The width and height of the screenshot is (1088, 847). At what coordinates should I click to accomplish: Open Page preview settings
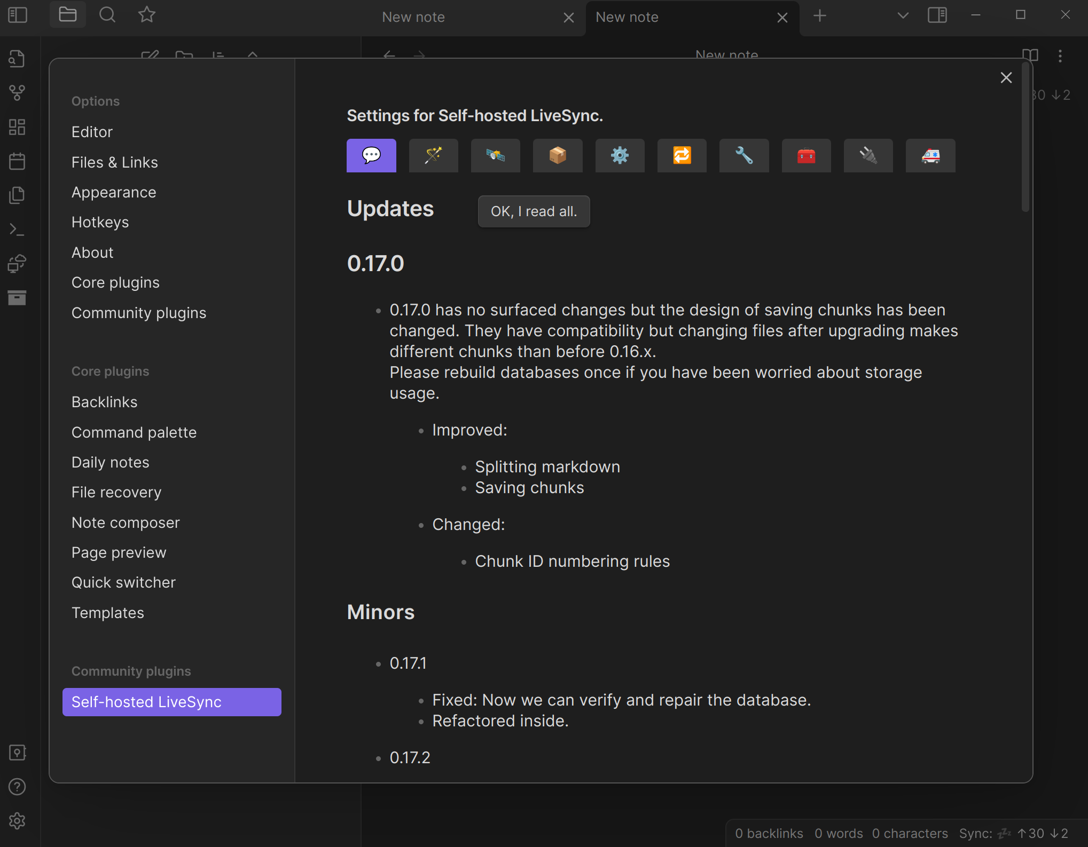point(171,552)
